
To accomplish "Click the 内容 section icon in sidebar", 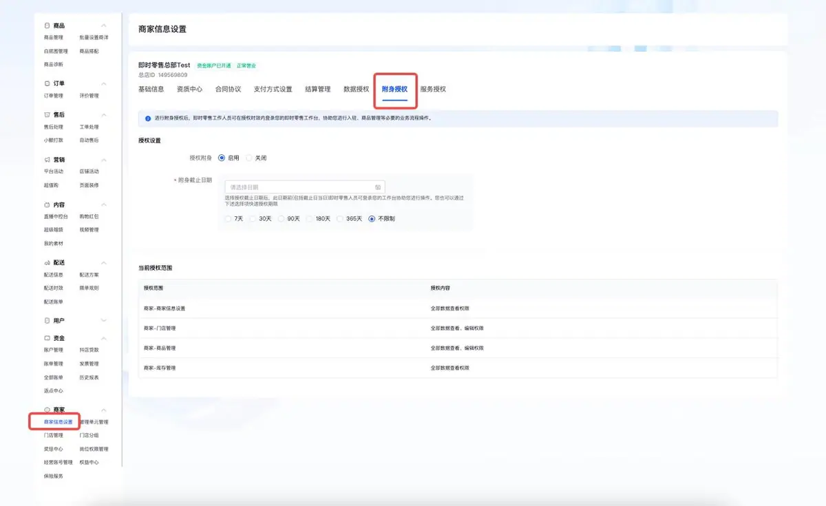I will point(47,205).
